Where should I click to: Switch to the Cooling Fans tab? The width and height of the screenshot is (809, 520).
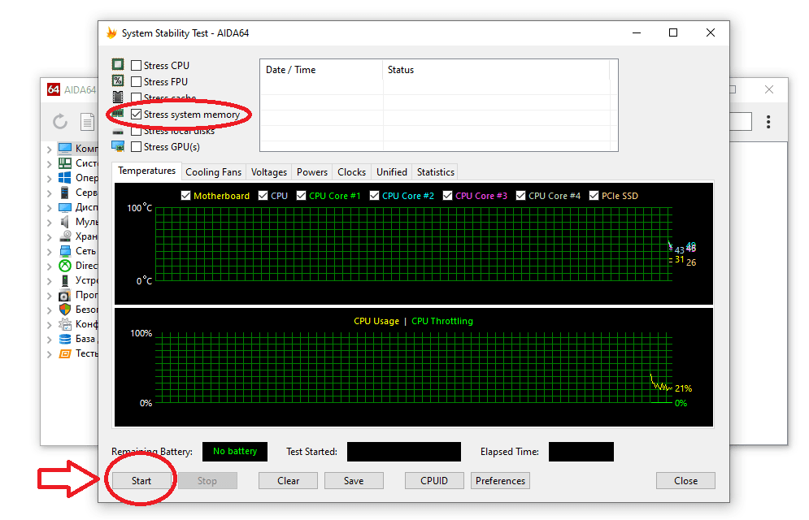pos(213,172)
